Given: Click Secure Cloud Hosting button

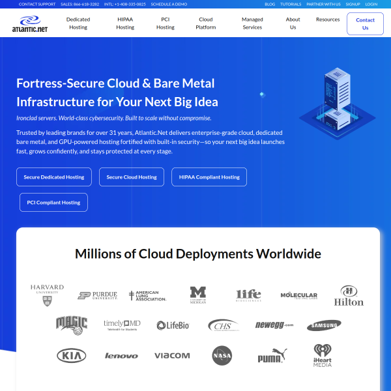Looking at the screenshot, I should pos(132,177).
